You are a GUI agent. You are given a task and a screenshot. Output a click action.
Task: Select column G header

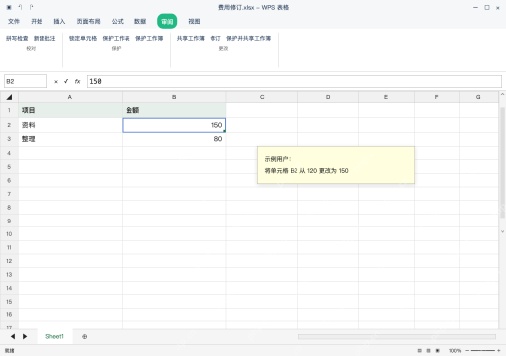click(x=478, y=97)
